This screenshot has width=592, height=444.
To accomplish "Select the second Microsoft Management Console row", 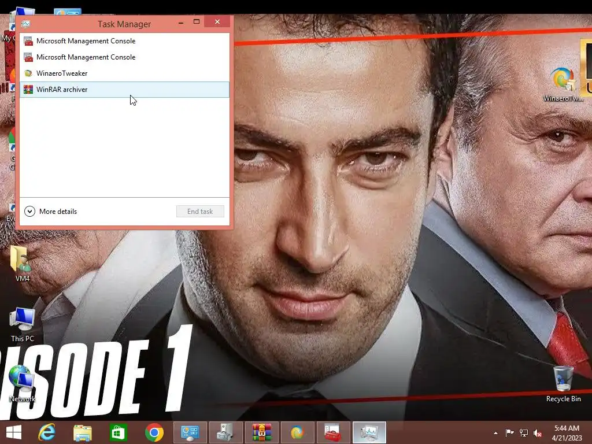I will tap(124, 57).
